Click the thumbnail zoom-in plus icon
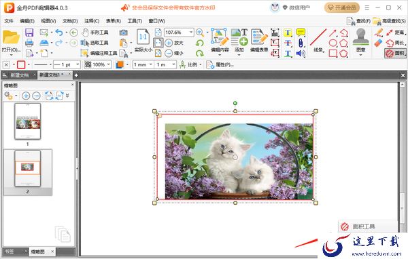Screen dimensions: 408x259 26,96
